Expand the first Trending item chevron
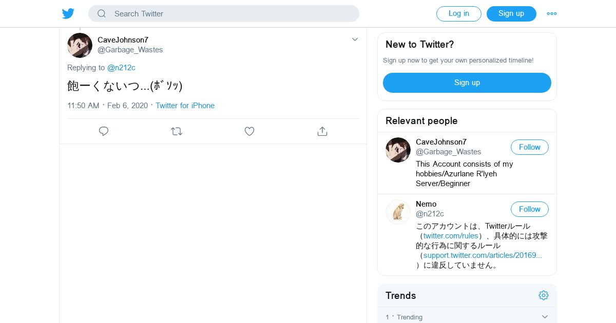Viewport: 616px width, 323px height. tap(545, 317)
